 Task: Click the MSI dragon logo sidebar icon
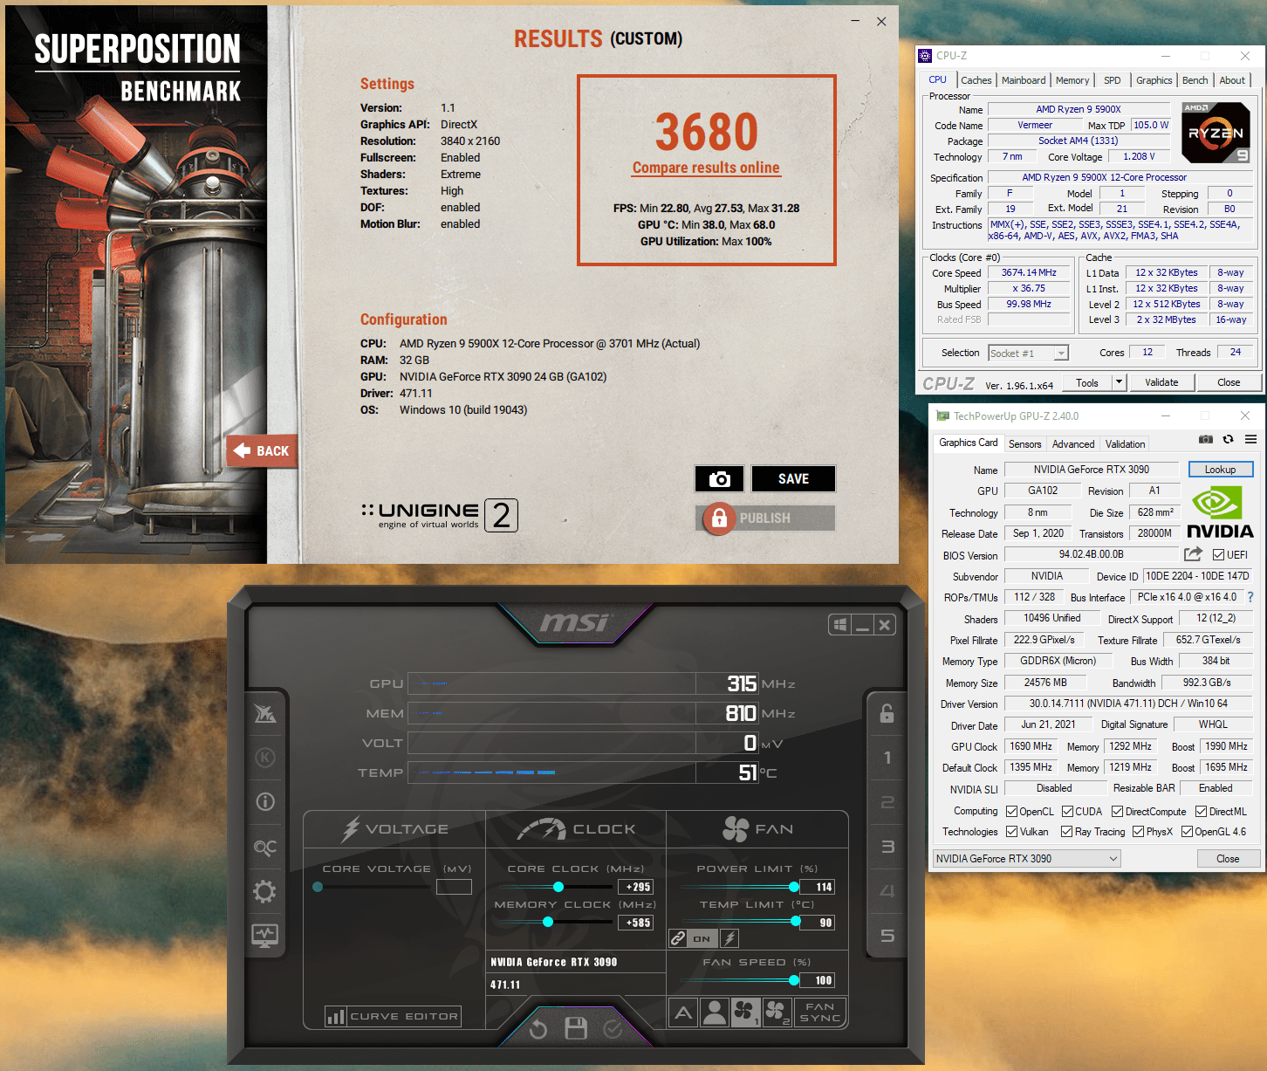(264, 713)
